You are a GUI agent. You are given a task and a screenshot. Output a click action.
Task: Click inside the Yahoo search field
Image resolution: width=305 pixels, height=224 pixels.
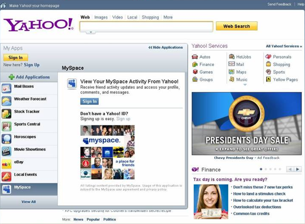[146, 26]
